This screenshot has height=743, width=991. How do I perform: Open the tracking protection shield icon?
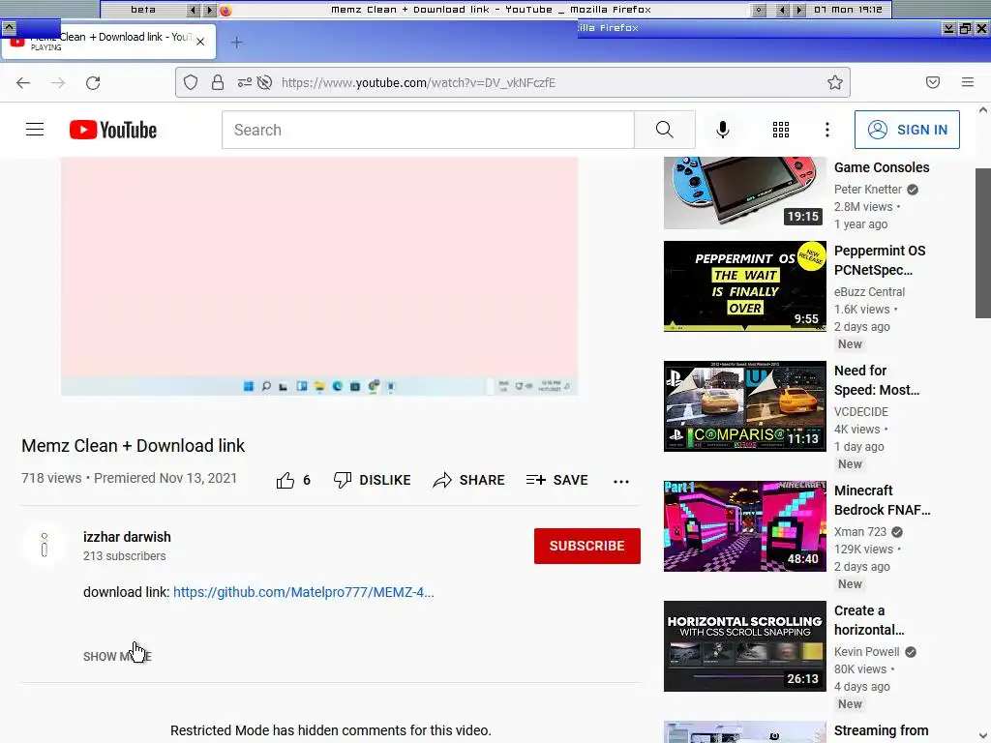(x=191, y=83)
